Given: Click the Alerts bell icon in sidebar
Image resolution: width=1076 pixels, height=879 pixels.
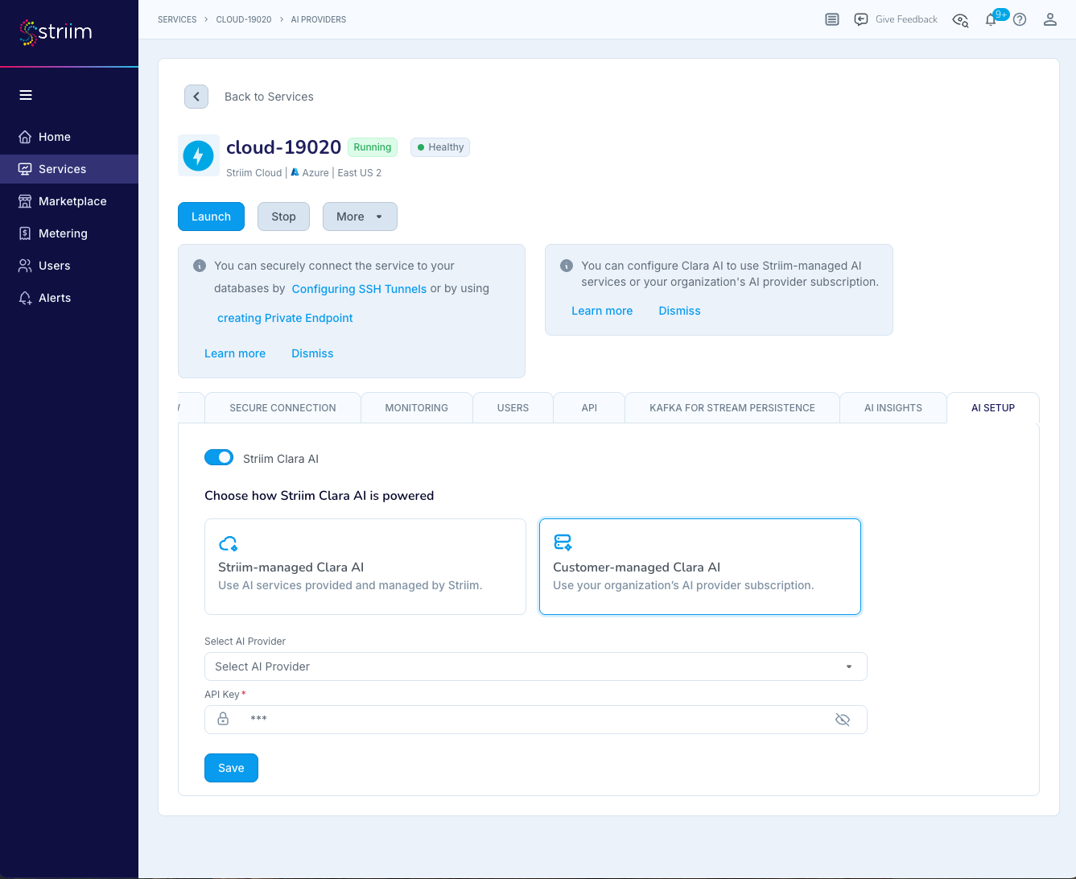Looking at the screenshot, I should coord(25,298).
